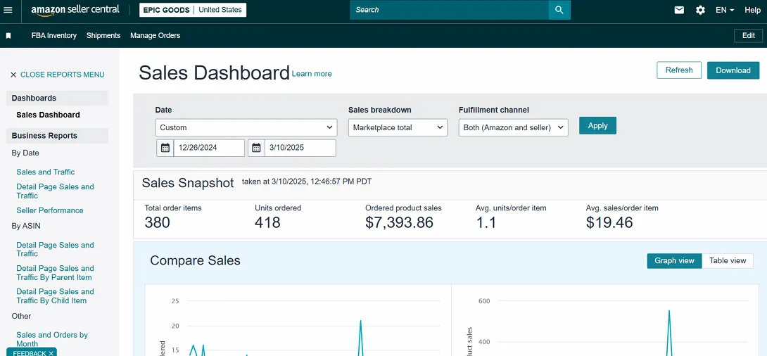
Task: Open Manage Orders from favorites bar
Action: 155,36
